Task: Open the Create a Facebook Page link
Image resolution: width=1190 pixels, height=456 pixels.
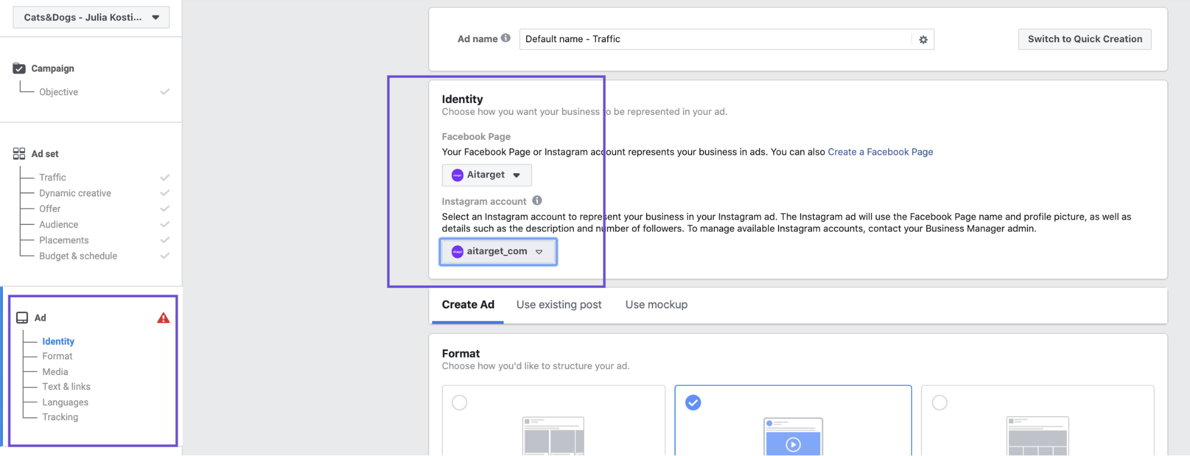Action: [x=880, y=152]
